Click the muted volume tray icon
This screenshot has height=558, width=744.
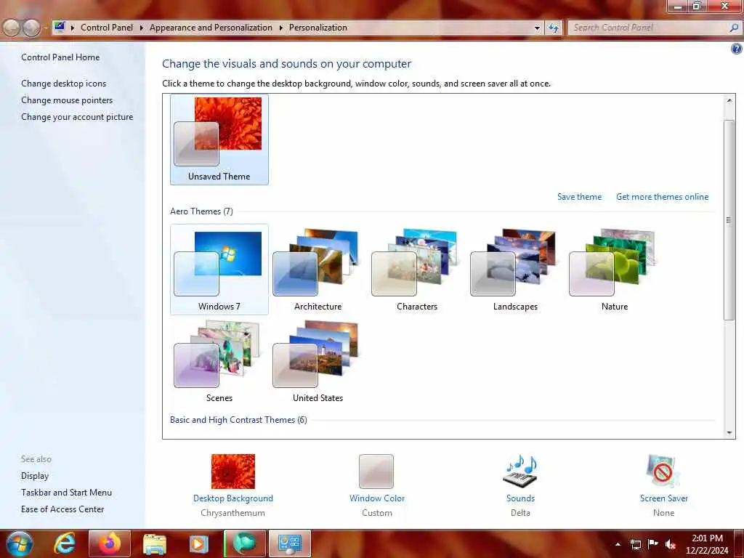point(671,544)
